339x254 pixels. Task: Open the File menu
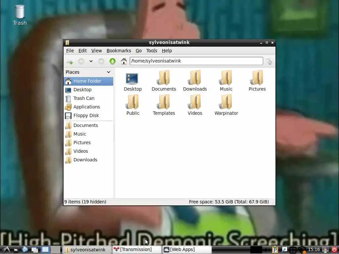(70, 51)
